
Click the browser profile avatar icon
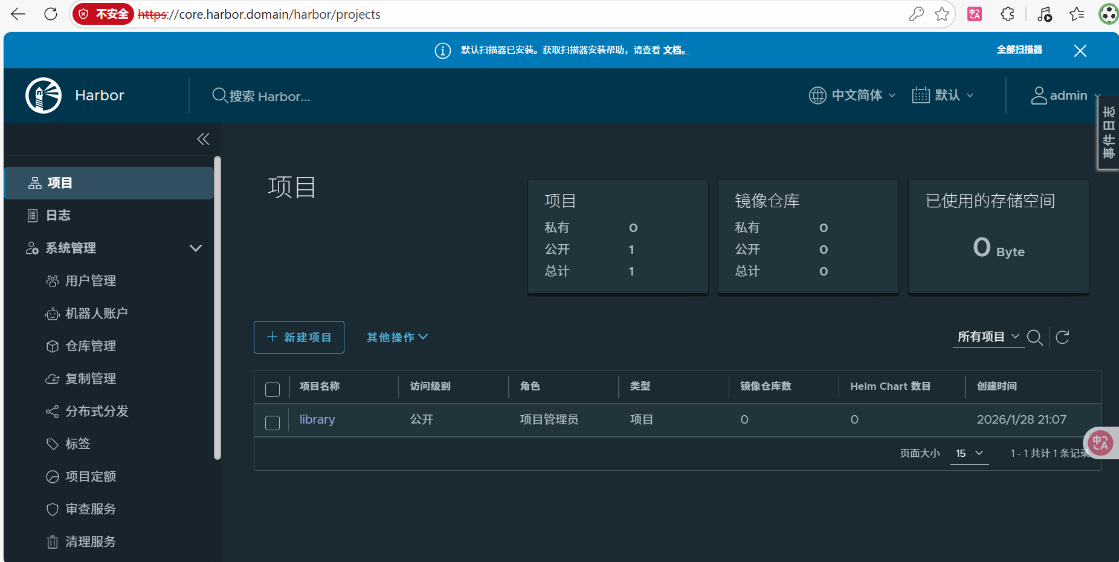coord(1108,14)
